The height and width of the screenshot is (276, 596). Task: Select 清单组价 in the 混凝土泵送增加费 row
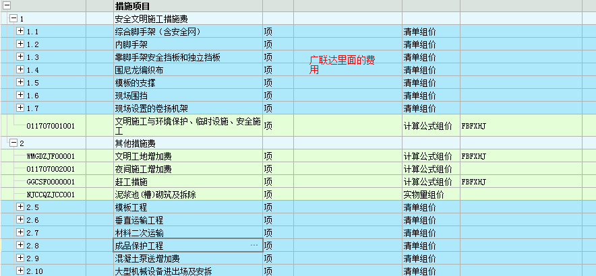tap(419, 258)
